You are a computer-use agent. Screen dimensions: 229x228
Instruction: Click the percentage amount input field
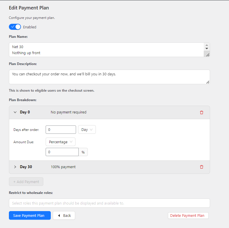(62, 152)
